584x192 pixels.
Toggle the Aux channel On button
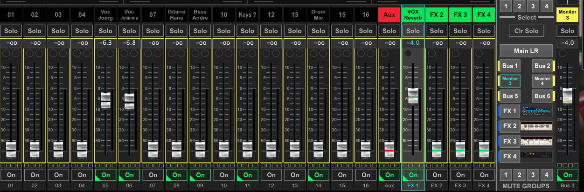[x=389, y=175]
